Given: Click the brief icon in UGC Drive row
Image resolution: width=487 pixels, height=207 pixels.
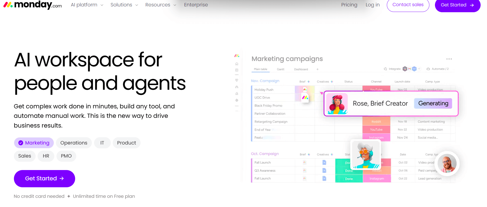Looking at the screenshot, I should coord(305,98).
